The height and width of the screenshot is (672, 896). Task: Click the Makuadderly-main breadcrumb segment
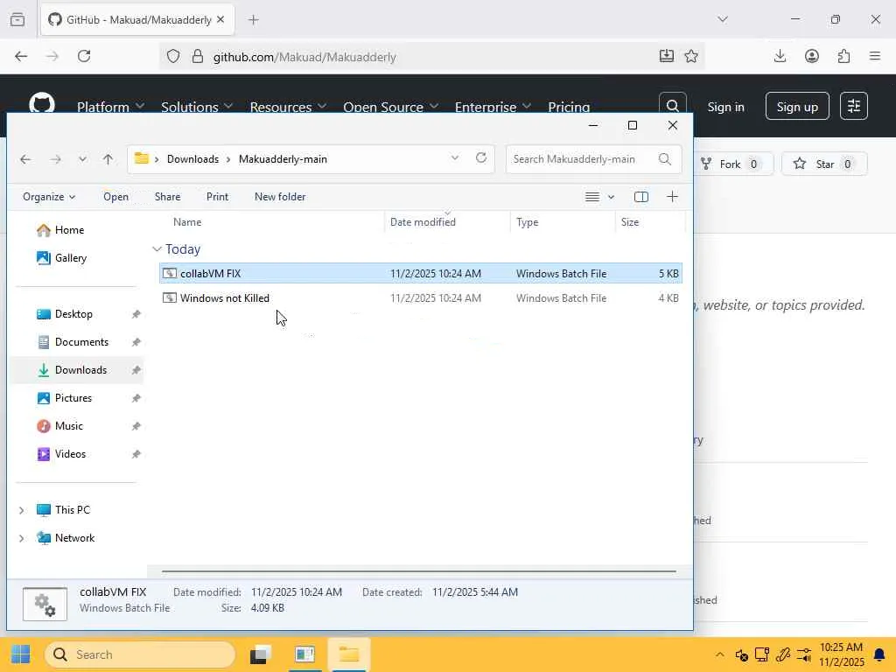pyautogui.click(x=283, y=159)
